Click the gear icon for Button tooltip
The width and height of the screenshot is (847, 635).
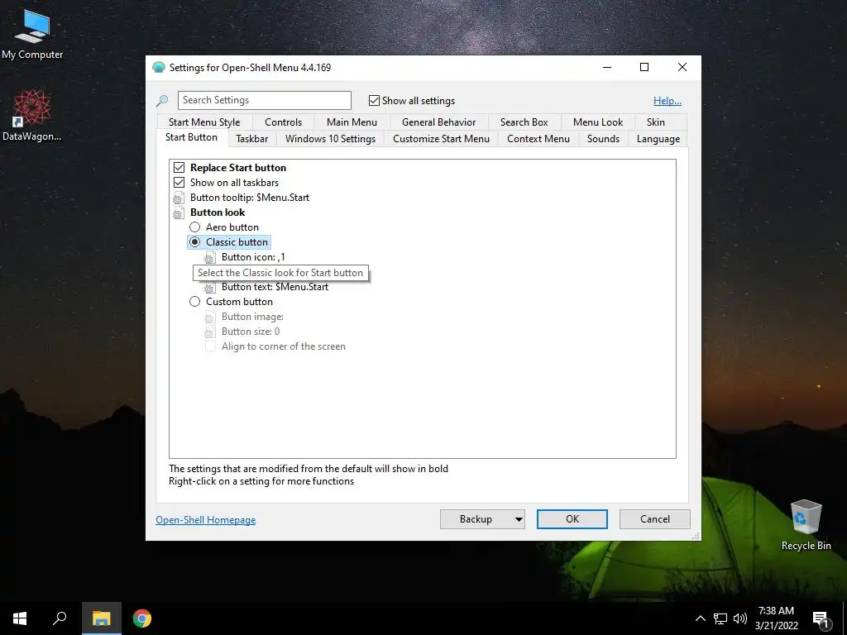[179, 198]
